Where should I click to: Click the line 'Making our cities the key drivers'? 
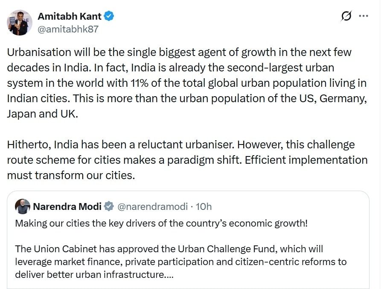pyautogui.click(x=161, y=224)
